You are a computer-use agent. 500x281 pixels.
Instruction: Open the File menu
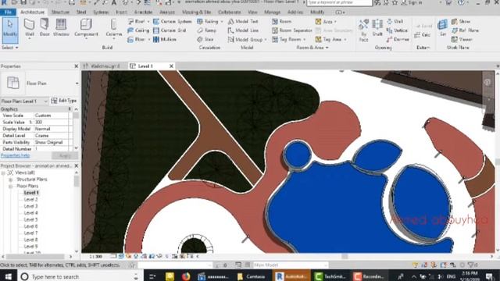point(8,12)
